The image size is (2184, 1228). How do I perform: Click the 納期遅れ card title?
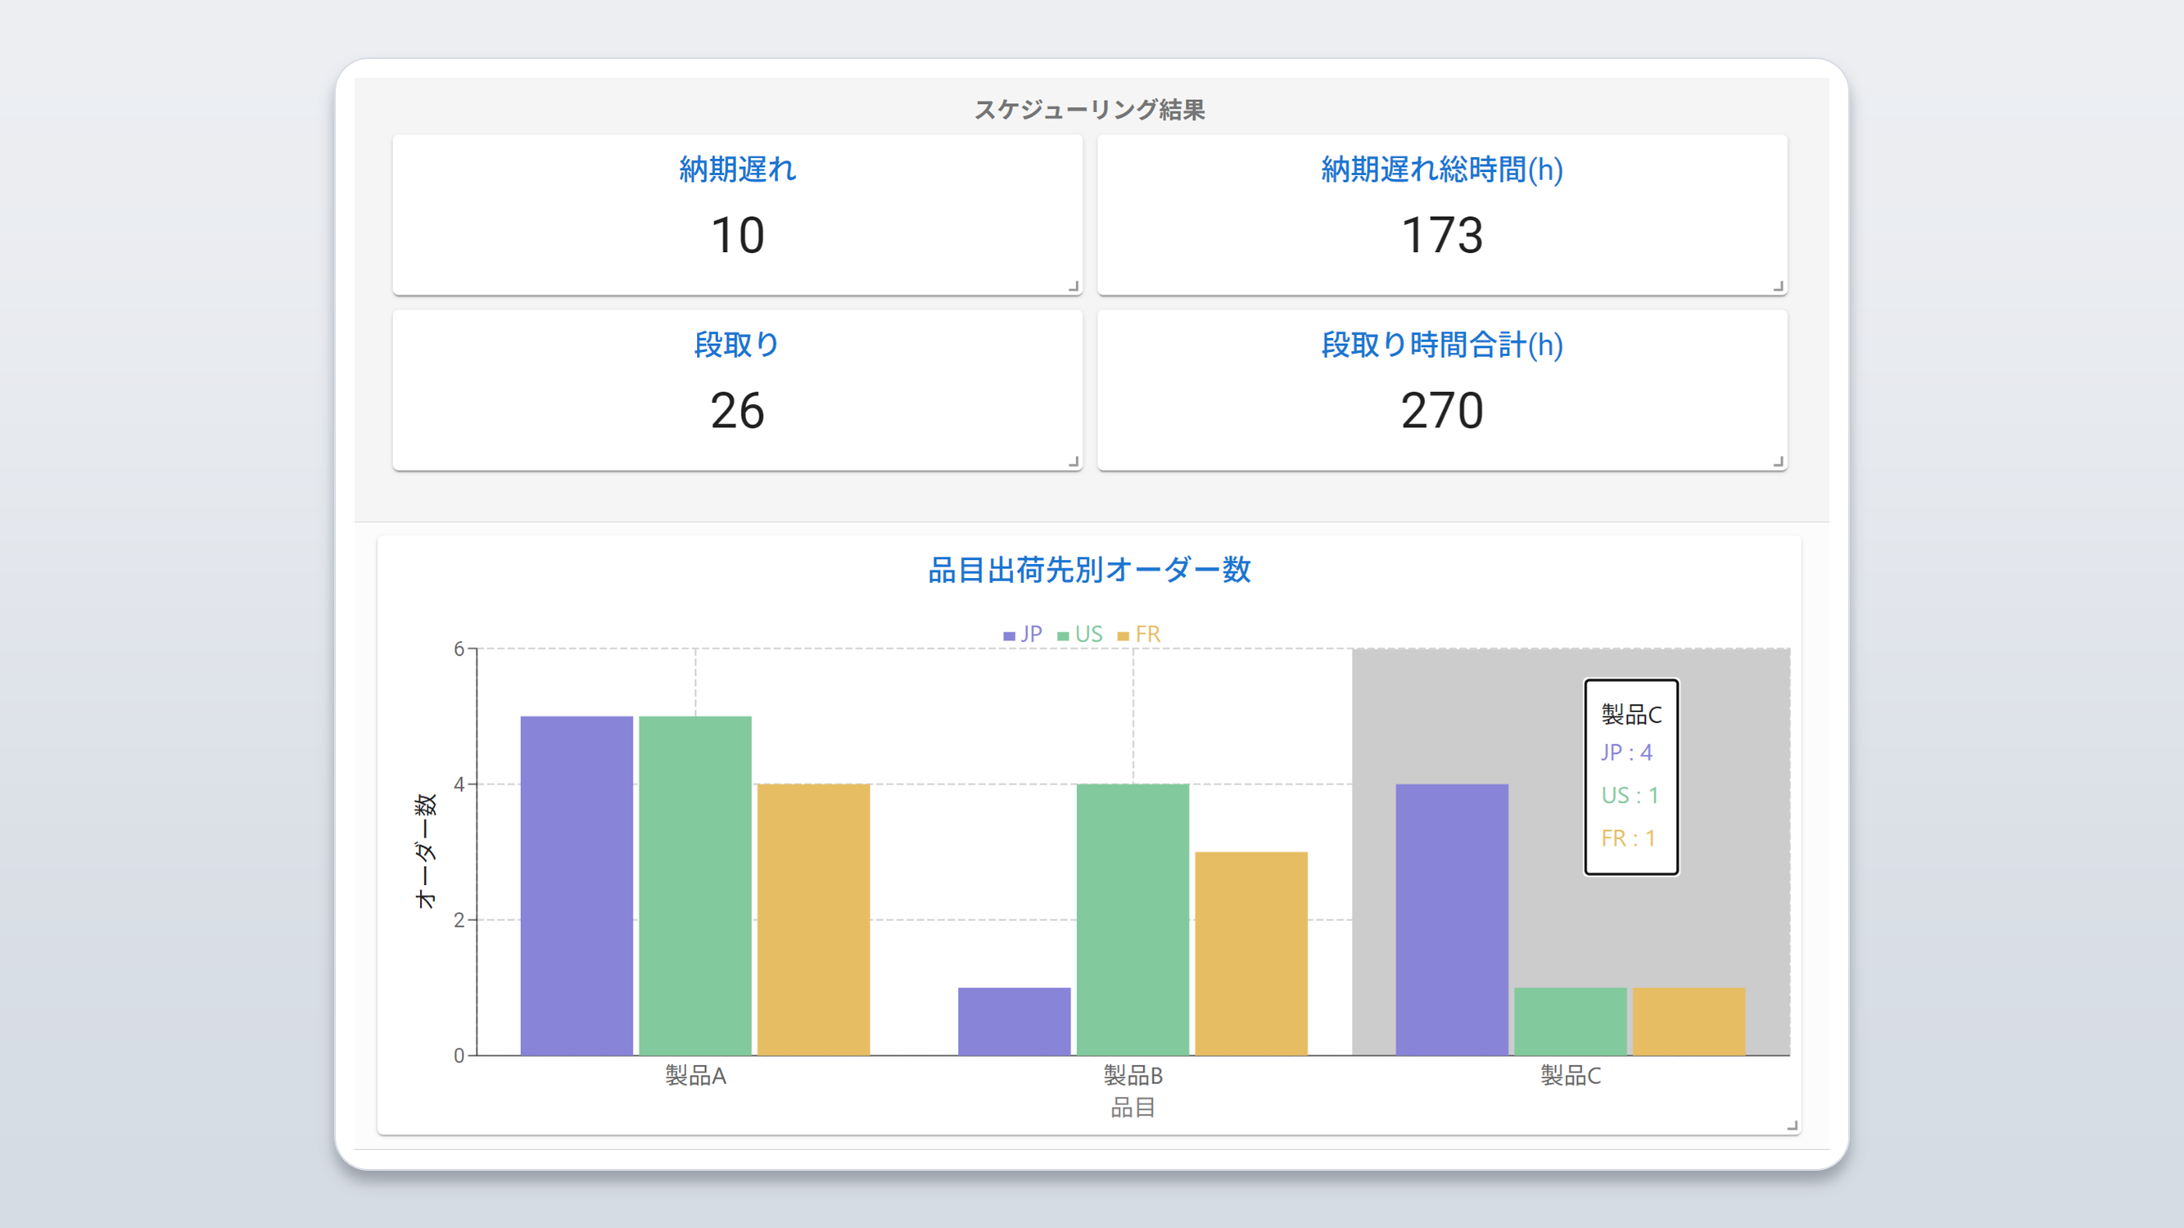click(x=737, y=169)
